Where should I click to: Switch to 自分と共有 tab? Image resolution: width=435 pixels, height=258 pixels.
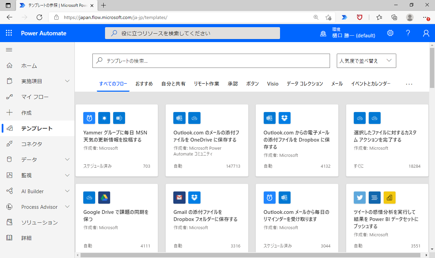173,84
